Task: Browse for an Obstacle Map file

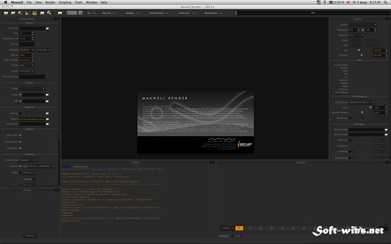Action: tap(386, 135)
